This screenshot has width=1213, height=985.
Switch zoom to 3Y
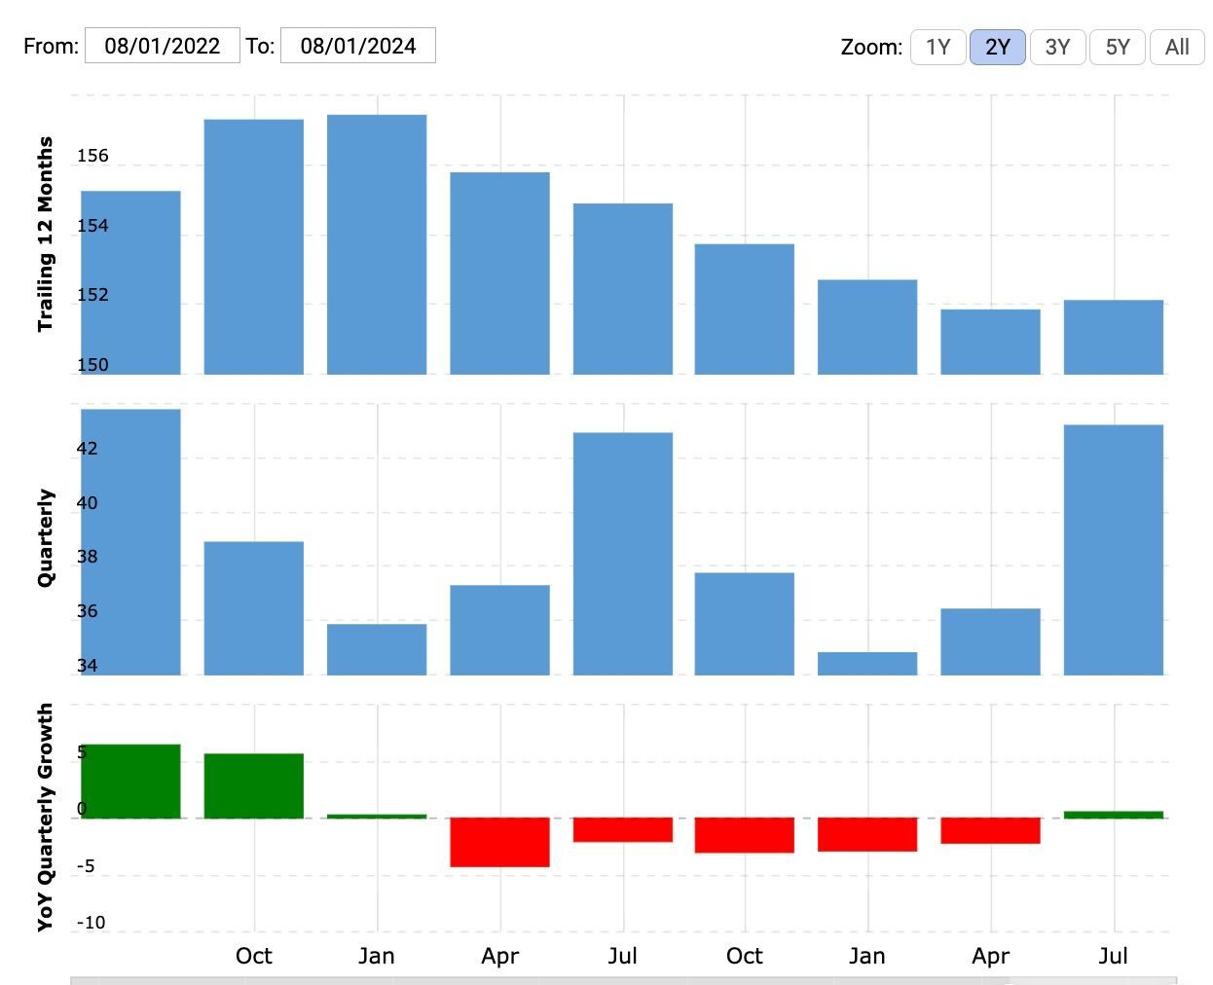pos(1057,47)
